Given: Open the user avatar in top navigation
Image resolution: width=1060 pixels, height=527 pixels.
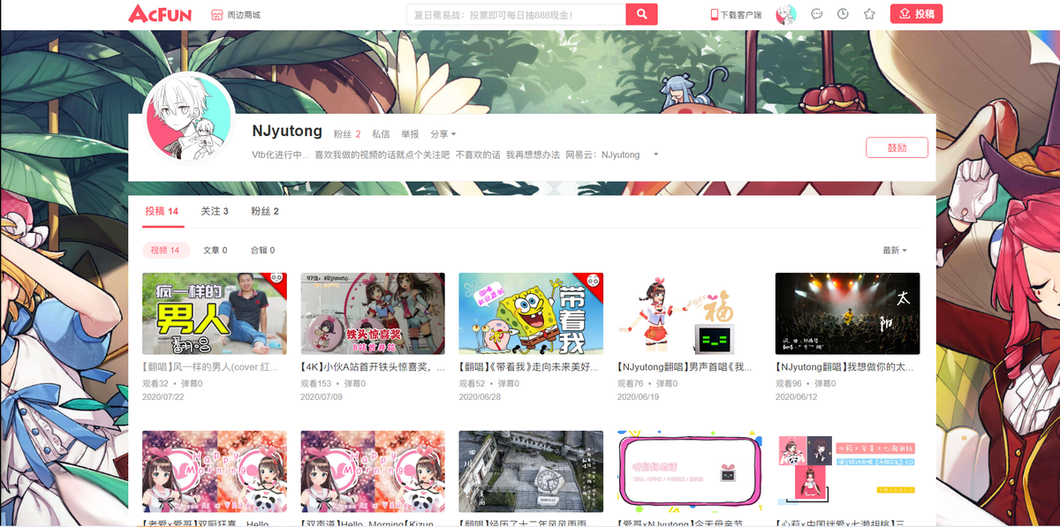Looking at the screenshot, I should click(x=786, y=14).
